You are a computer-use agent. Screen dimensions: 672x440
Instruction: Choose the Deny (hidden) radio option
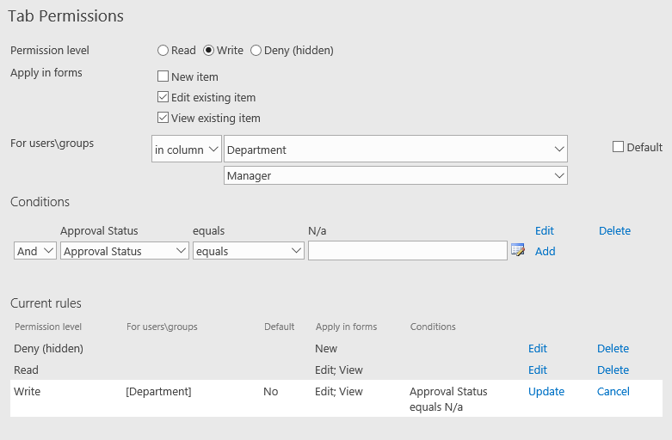(256, 51)
